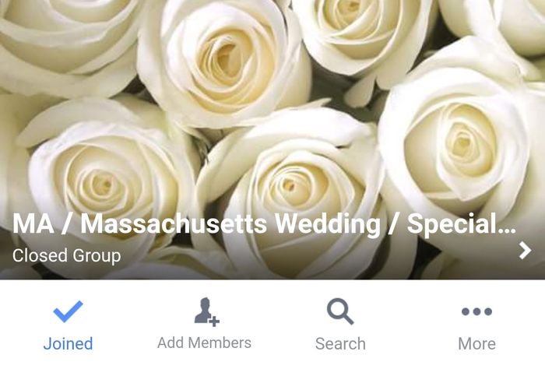Click the blue Joined checkmark icon
The height and width of the screenshot is (369, 545).
(69, 311)
